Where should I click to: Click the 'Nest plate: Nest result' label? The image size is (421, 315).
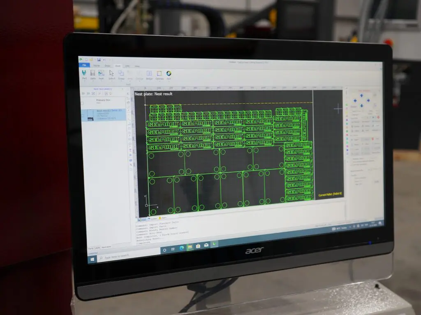coord(153,94)
